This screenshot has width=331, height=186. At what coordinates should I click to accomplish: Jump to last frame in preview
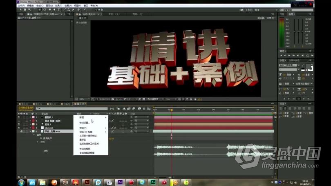click(x=298, y=55)
